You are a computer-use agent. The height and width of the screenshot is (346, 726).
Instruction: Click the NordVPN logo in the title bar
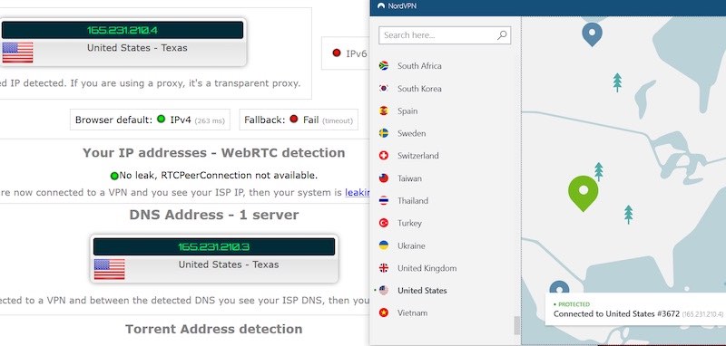381,6
